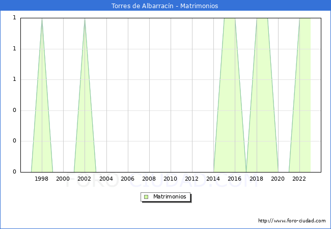
Task: Select the 2010 x-axis tick label
Action: pyautogui.click(x=170, y=179)
